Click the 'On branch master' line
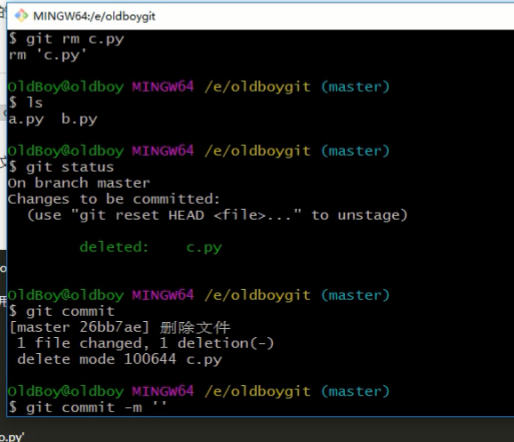This screenshot has height=442, width=514. pyautogui.click(x=78, y=183)
